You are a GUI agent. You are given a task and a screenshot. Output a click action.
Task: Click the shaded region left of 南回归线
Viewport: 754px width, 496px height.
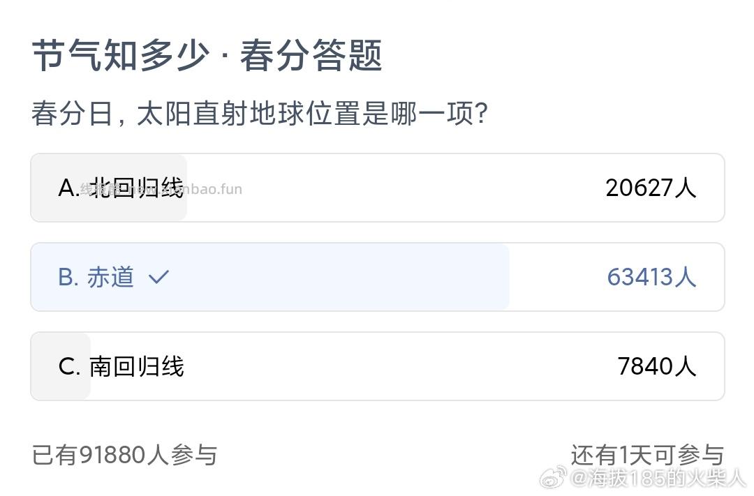tap(45, 366)
